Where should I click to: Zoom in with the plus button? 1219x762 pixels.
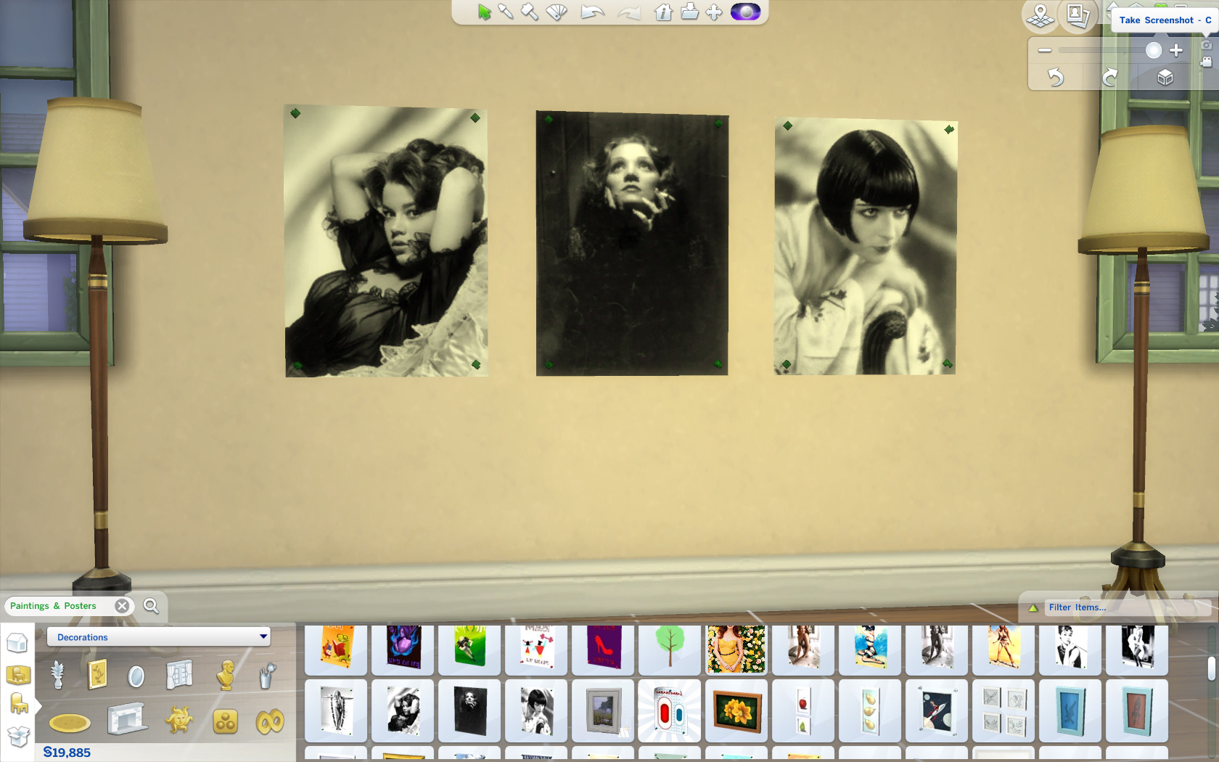click(1177, 50)
